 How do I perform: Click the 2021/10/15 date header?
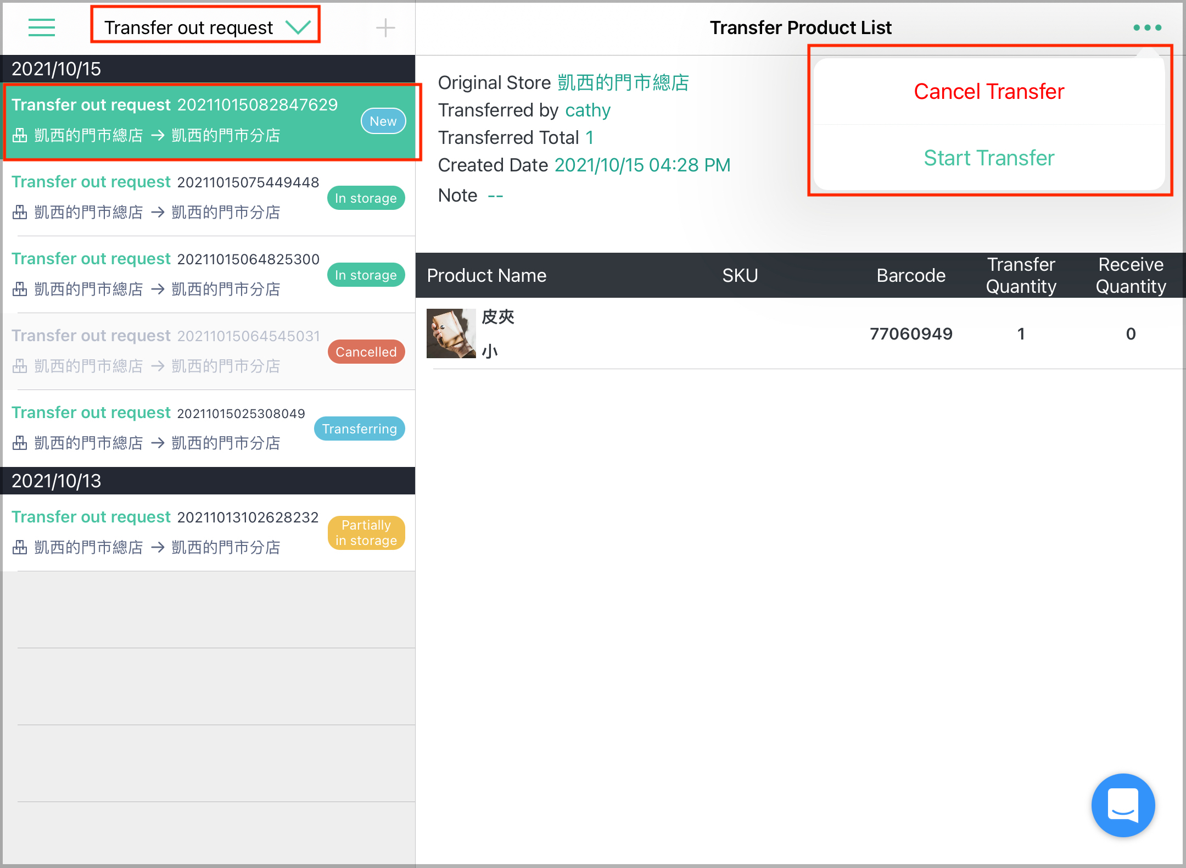point(209,69)
